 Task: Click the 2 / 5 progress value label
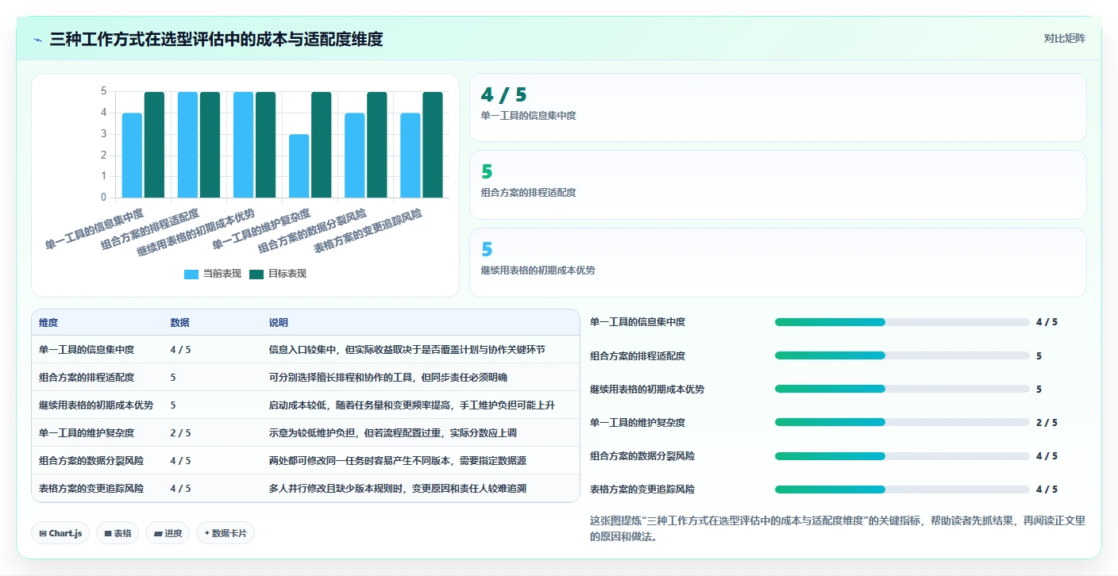point(1047,422)
